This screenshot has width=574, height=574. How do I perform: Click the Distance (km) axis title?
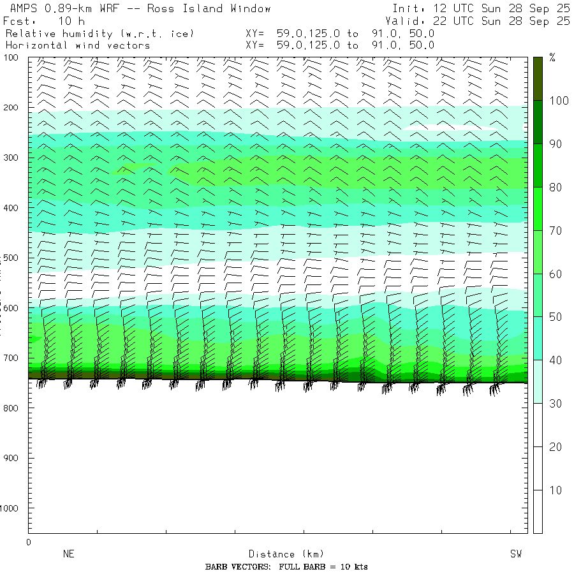click(286, 554)
